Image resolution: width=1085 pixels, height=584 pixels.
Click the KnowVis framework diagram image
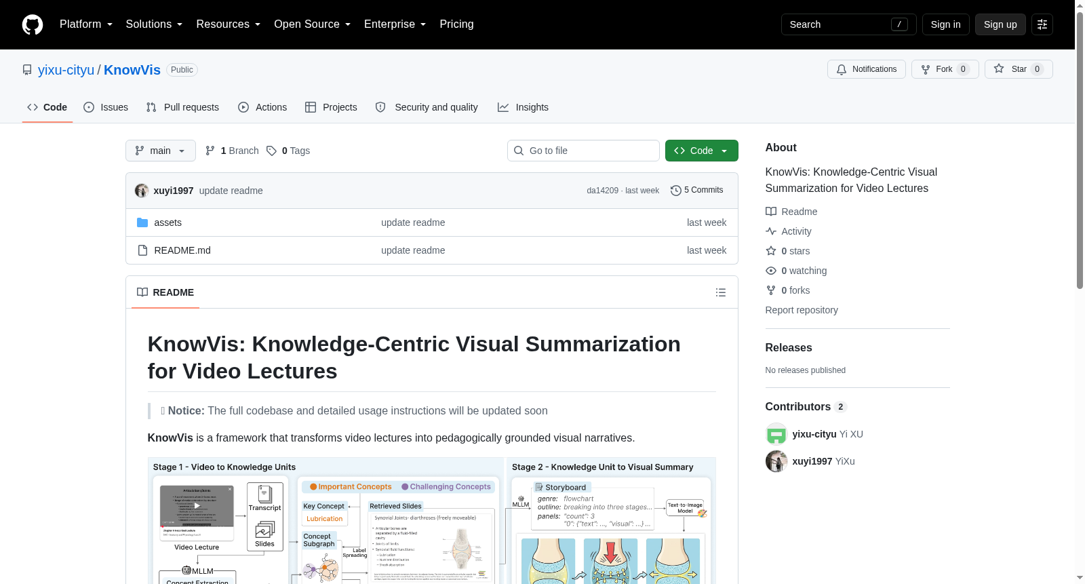pyautogui.click(x=432, y=521)
